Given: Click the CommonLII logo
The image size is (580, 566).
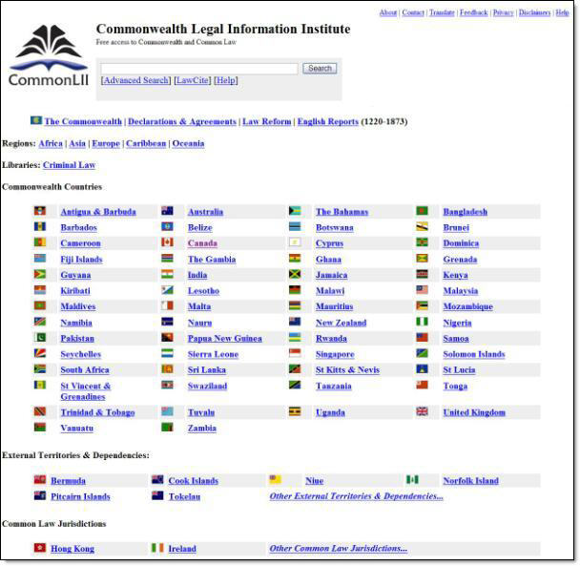Looking at the screenshot, I should [x=48, y=55].
